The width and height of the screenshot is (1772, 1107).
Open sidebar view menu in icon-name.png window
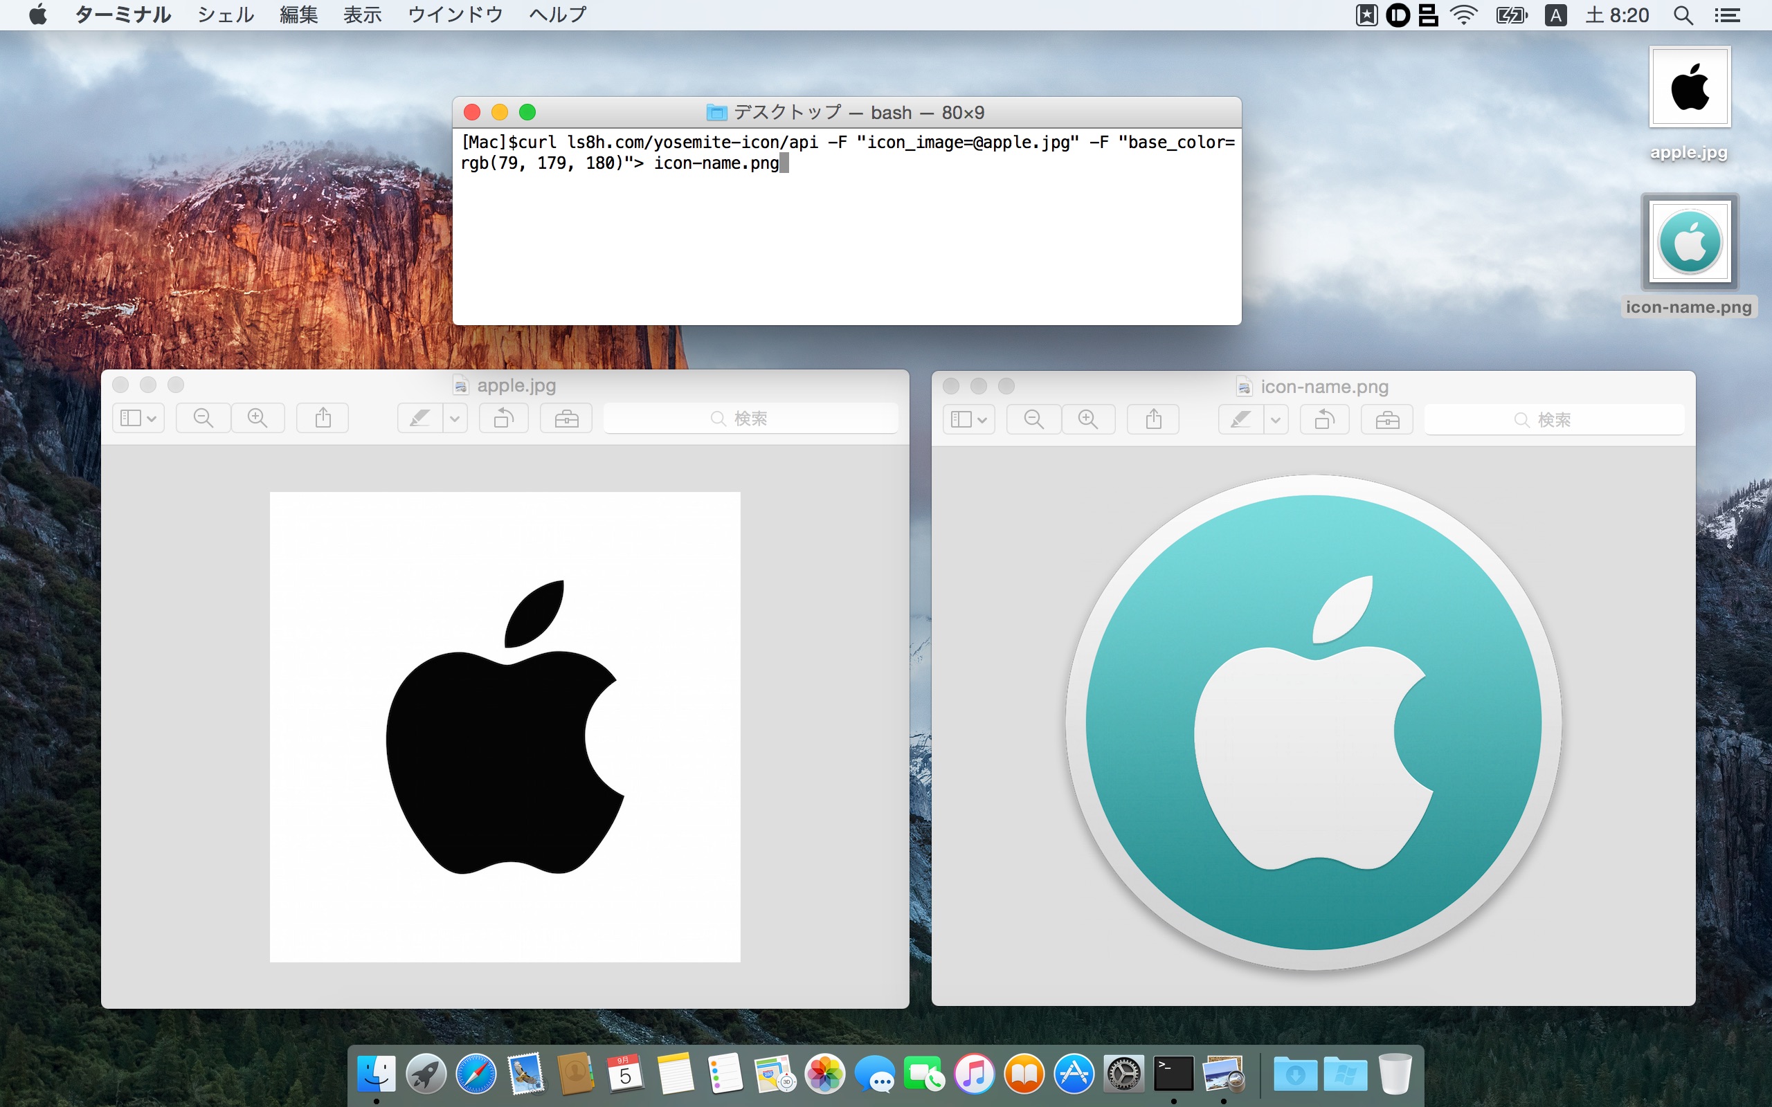click(x=969, y=419)
